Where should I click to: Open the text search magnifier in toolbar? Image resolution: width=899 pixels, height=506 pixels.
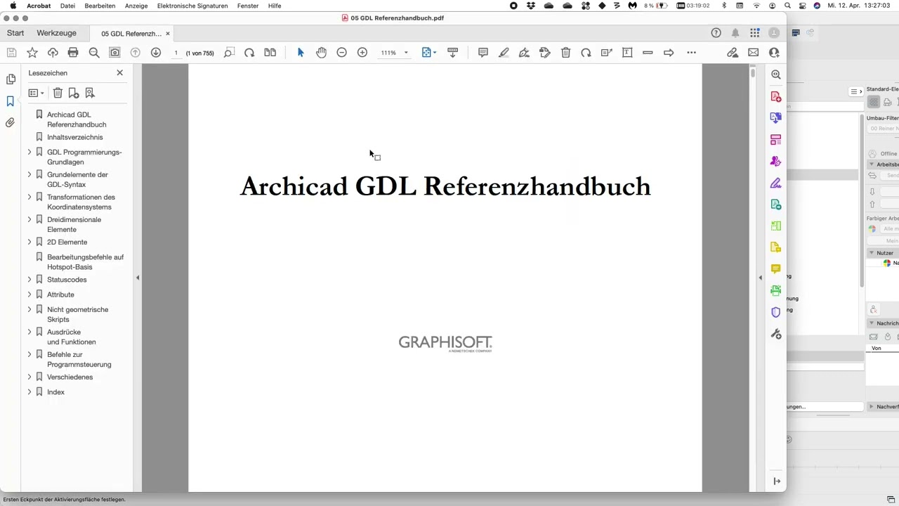coord(94,53)
